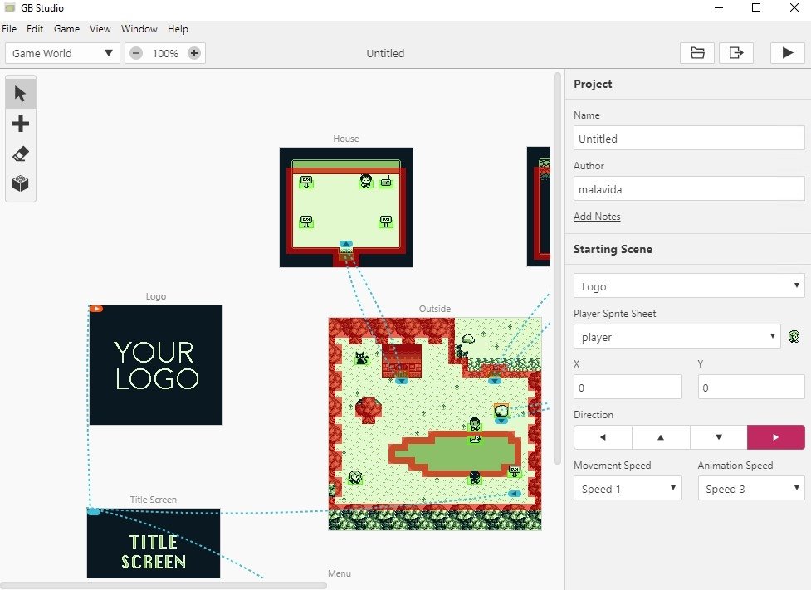Select the duck actor on the pond
This screenshot has width=811, height=590.
pos(475,440)
